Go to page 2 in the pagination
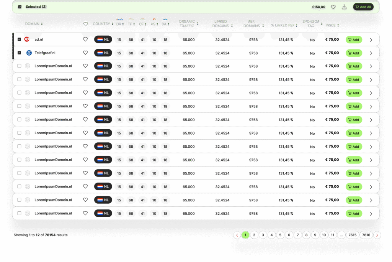The height and width of the screenshot is (262, 392). (254, 235)
